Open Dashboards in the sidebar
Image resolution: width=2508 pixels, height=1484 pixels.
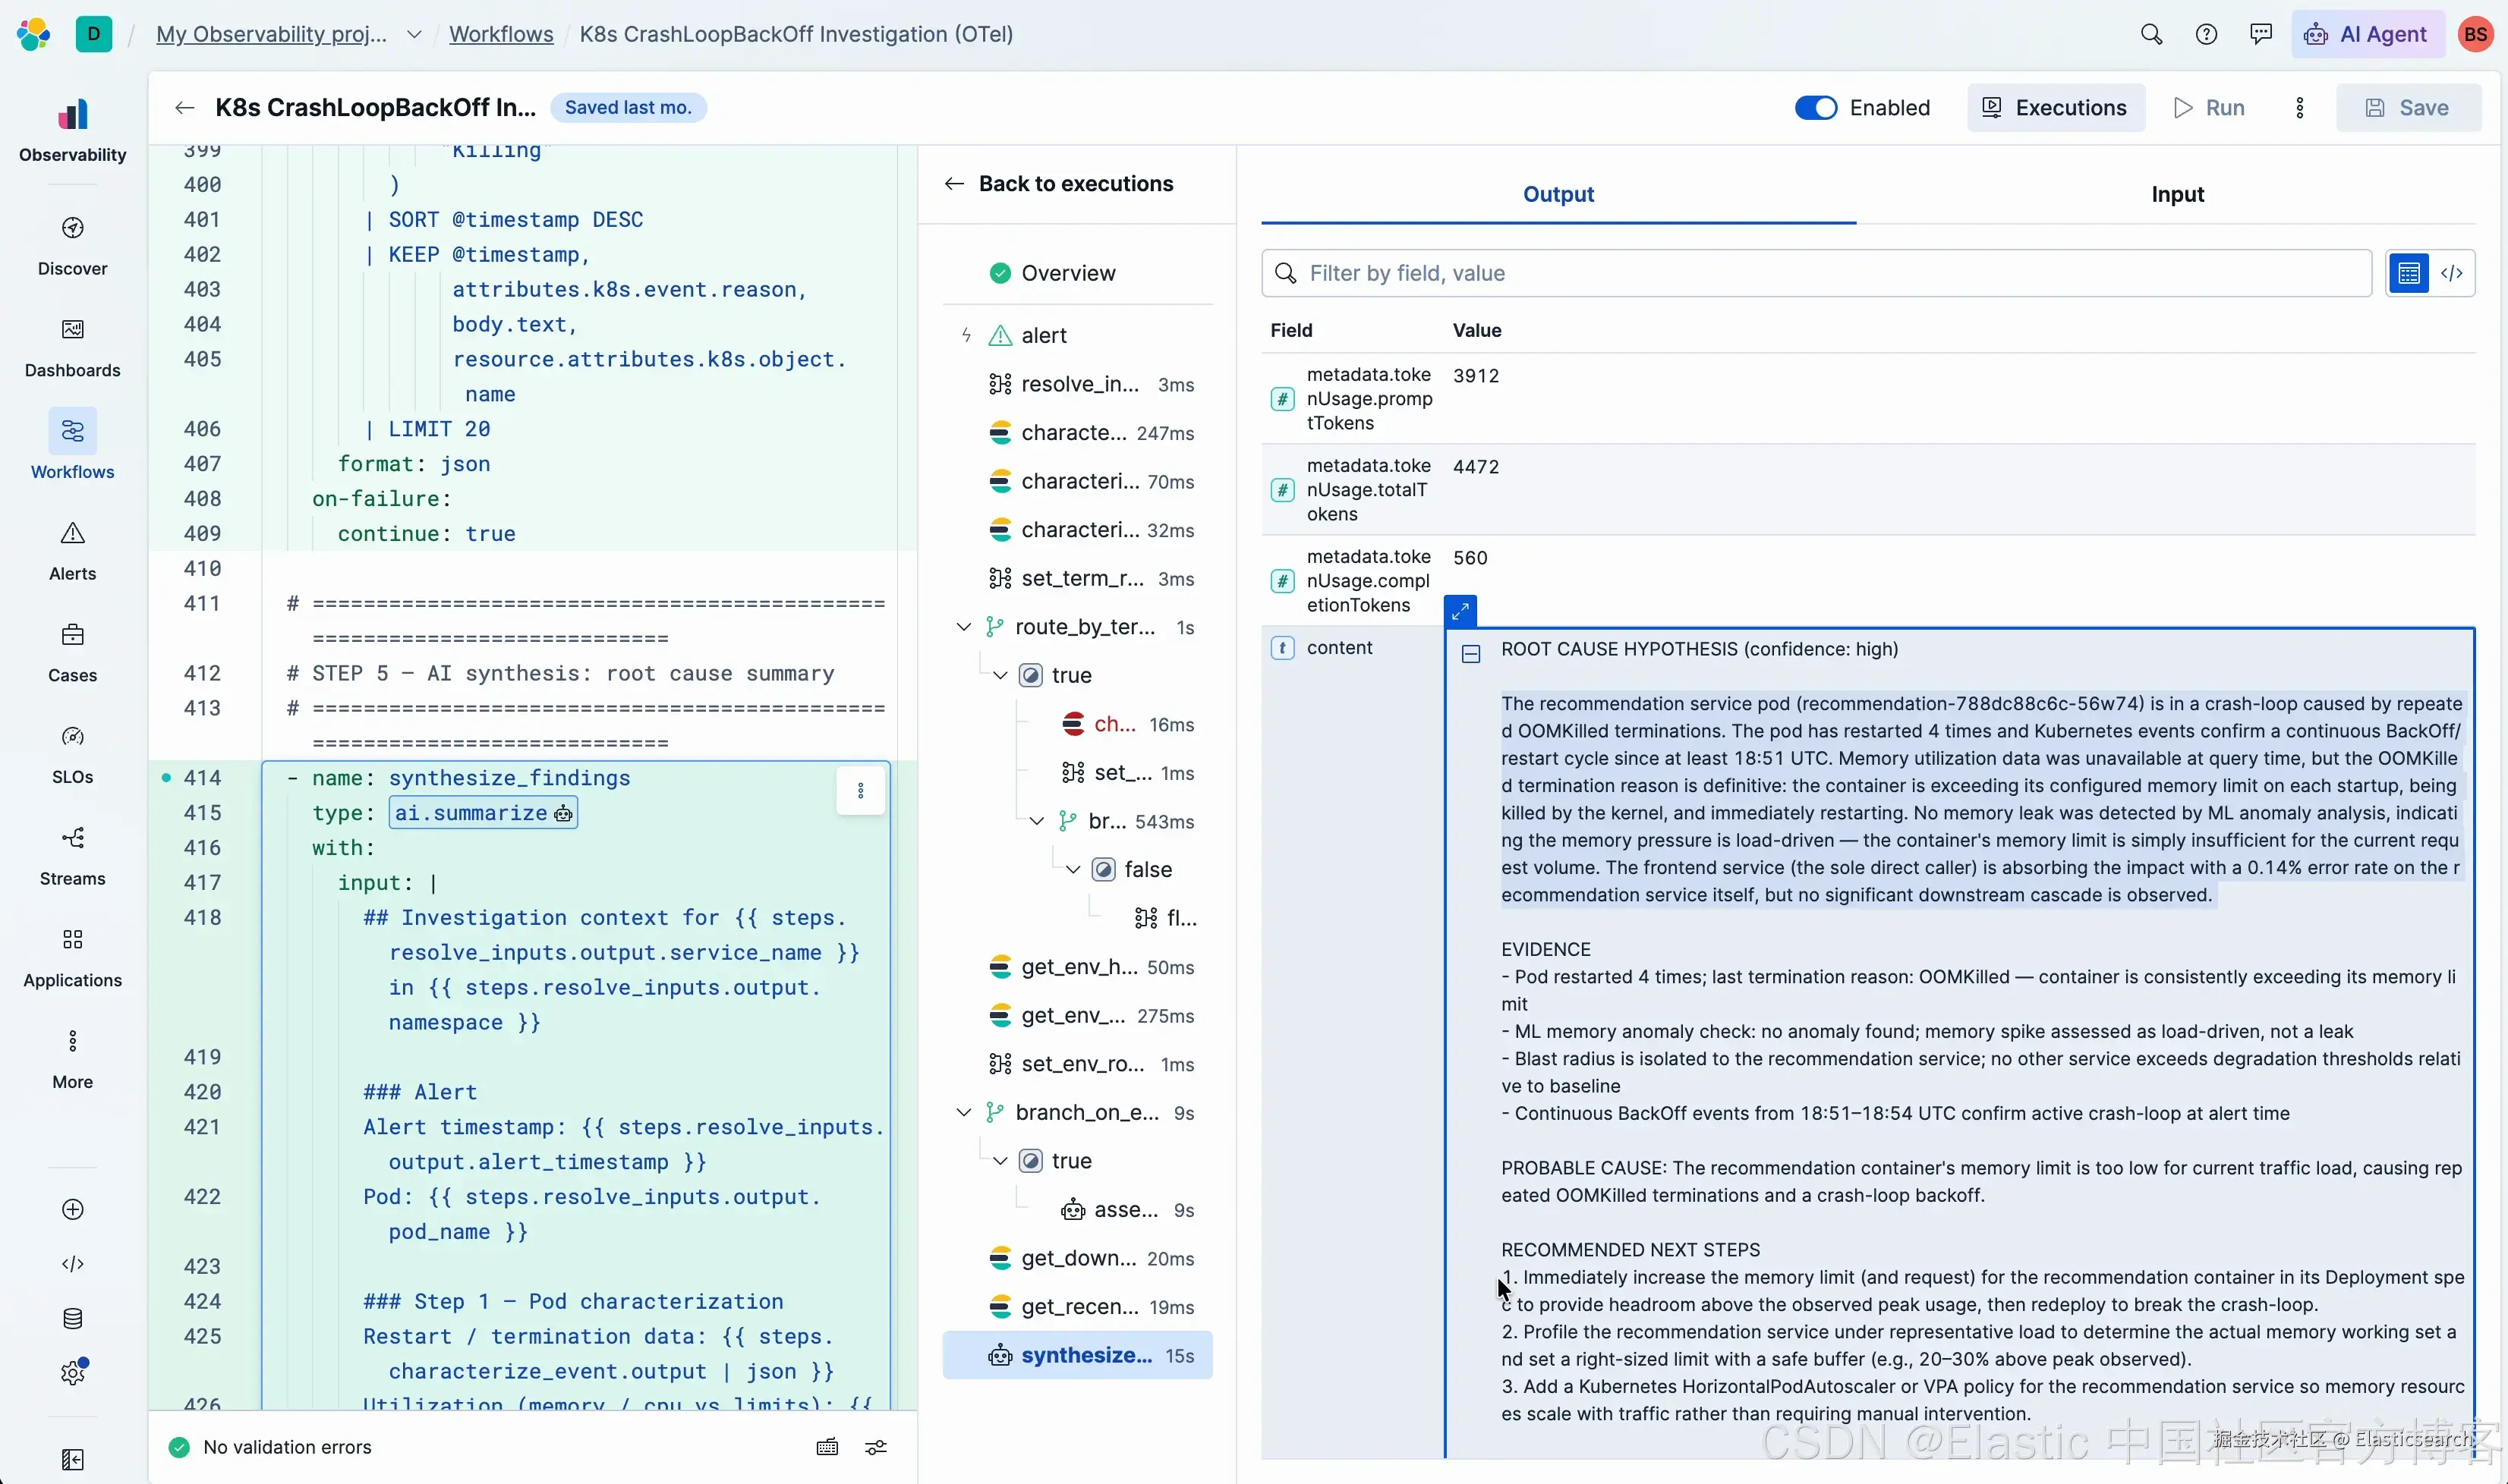pyautogui.click(x=73, y=348)
